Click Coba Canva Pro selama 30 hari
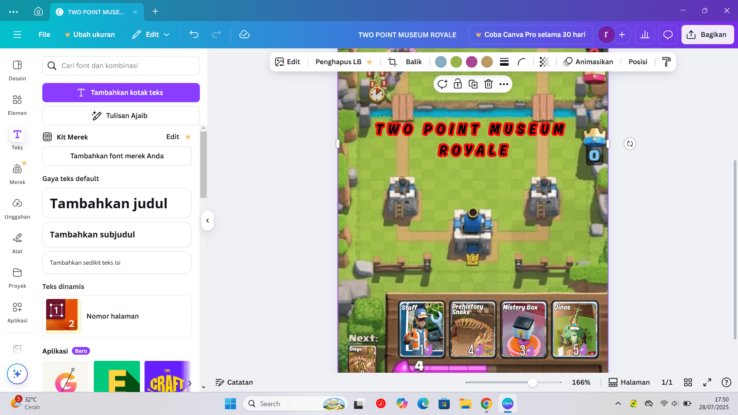 [x=530, y=35]
